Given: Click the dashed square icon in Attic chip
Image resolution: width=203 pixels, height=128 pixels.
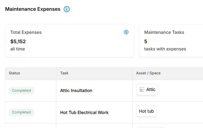Looking at the screenshot, I should pos(142,90).
